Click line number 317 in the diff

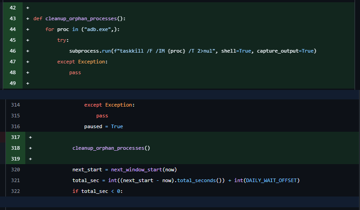point(15,137)
